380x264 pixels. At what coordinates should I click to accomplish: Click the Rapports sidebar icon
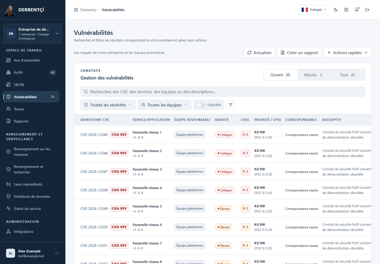[8, 121]
